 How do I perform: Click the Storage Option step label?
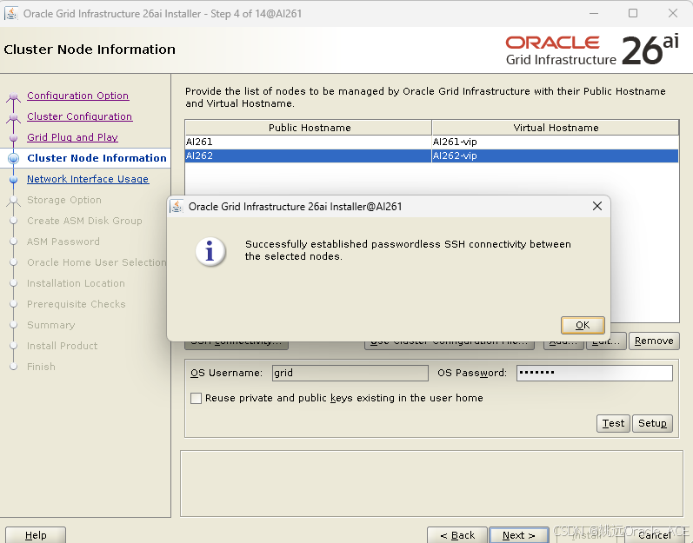[64, 200]
